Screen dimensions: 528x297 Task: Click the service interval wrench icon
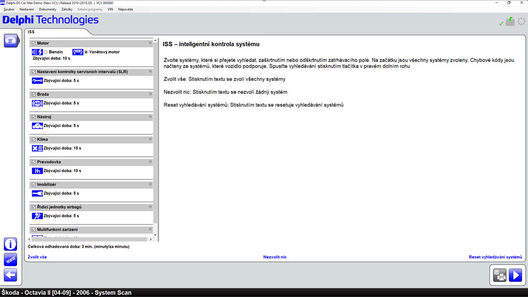tap(37, 80)
